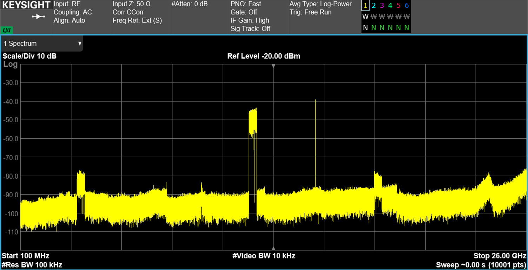Select trace 5 red number indicator
This screenshot has height=270, width=528.
pos(398,6)
